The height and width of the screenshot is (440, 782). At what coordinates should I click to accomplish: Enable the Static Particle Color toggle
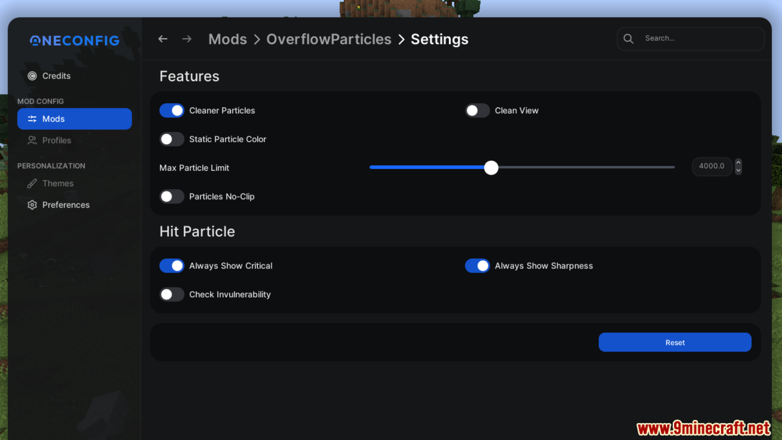tap(172, 139)
